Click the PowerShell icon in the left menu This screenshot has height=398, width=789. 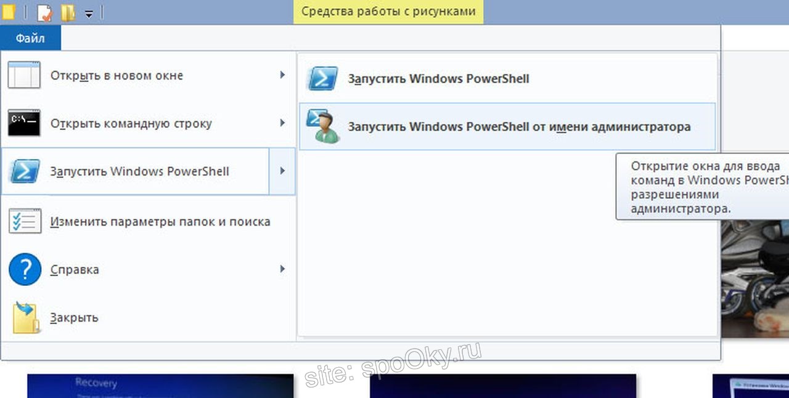(x=25, y=171)
